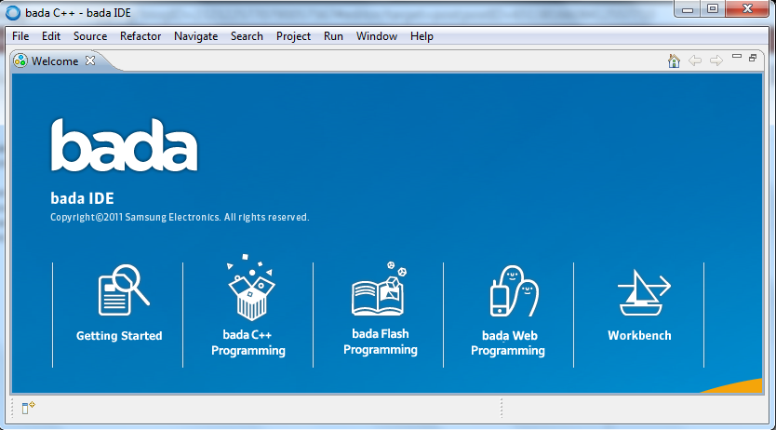Viewport: 776px width, 430px height.
Task: Click the Getting Started link text
Action: [119, 336]
